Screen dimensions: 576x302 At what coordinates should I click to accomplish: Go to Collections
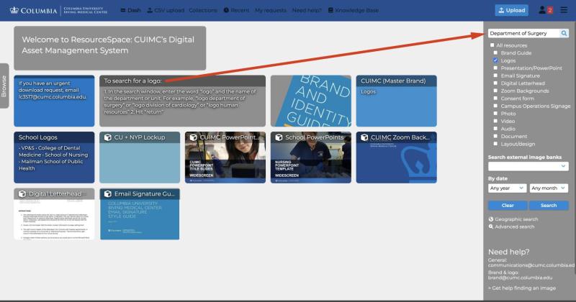click(x=203, y=10)
